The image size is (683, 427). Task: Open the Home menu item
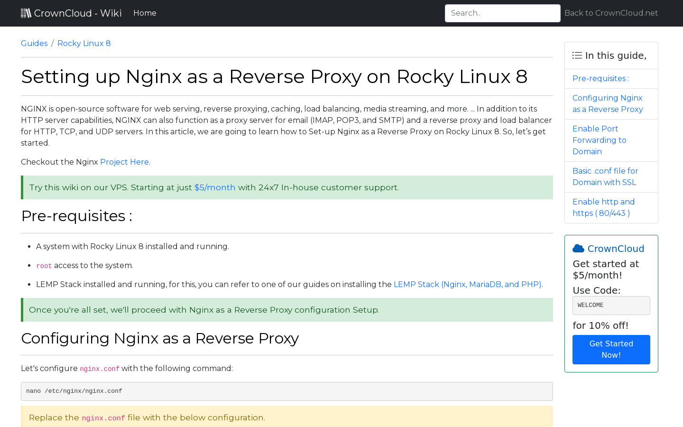tap(145, 13)
